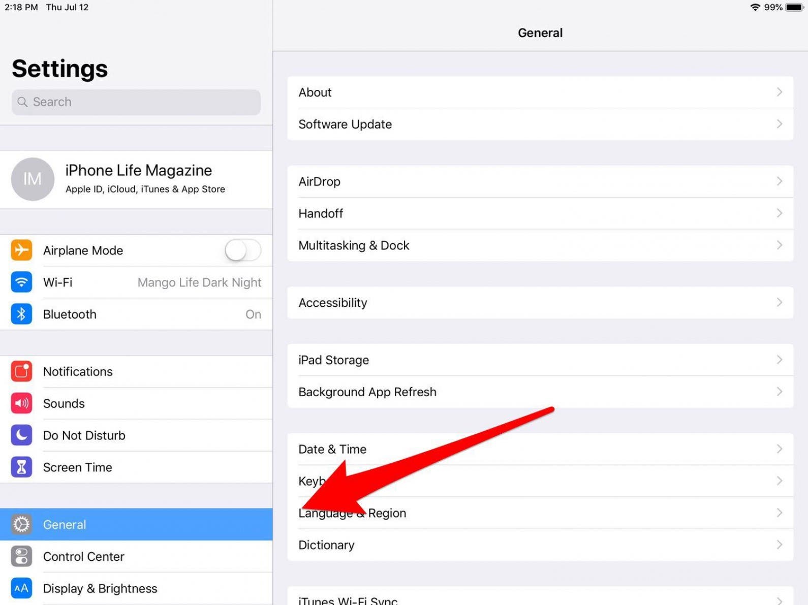808x605 pixels.
Task: Tap the search magnifier icon
Action: [x=22, y=102]
